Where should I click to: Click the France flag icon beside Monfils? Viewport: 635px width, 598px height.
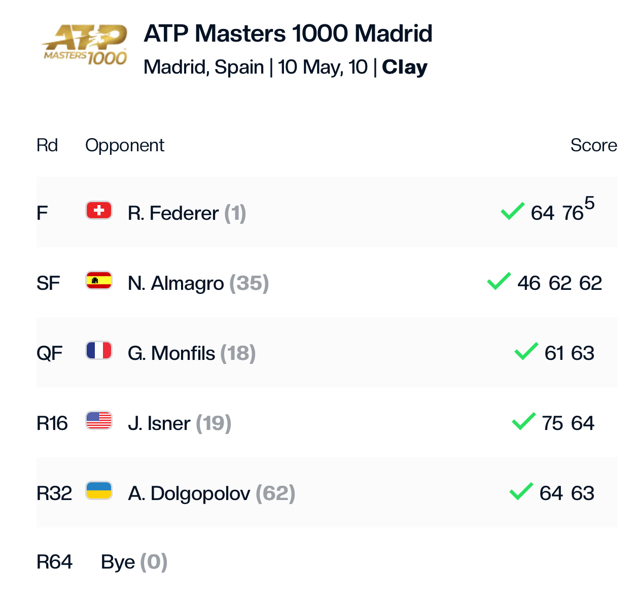(x=99, y=350)
